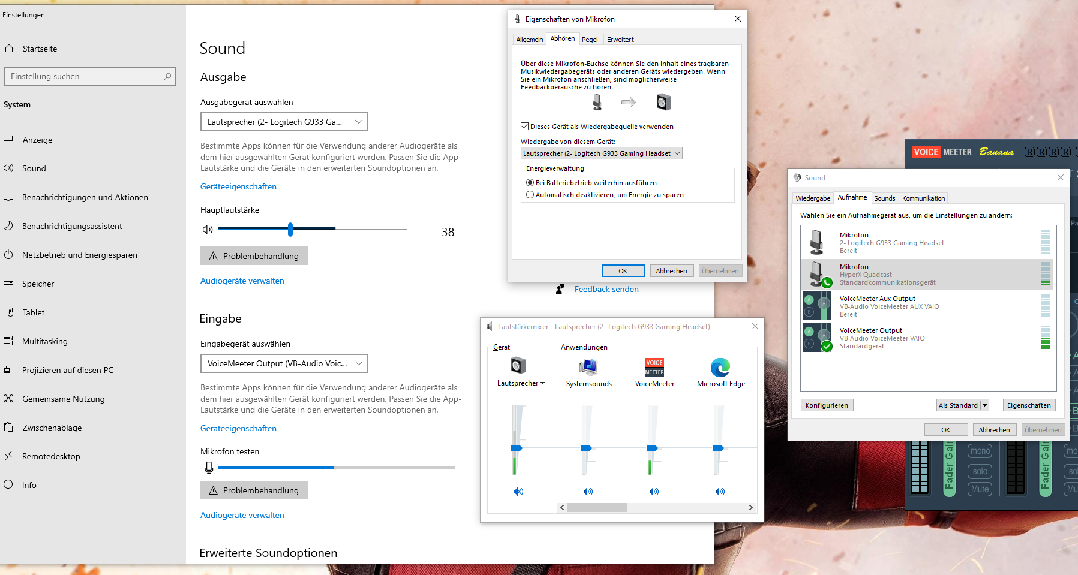
Task: Open the Anzeige settings page
Action: pyautogui.click(x=37, y=140)
